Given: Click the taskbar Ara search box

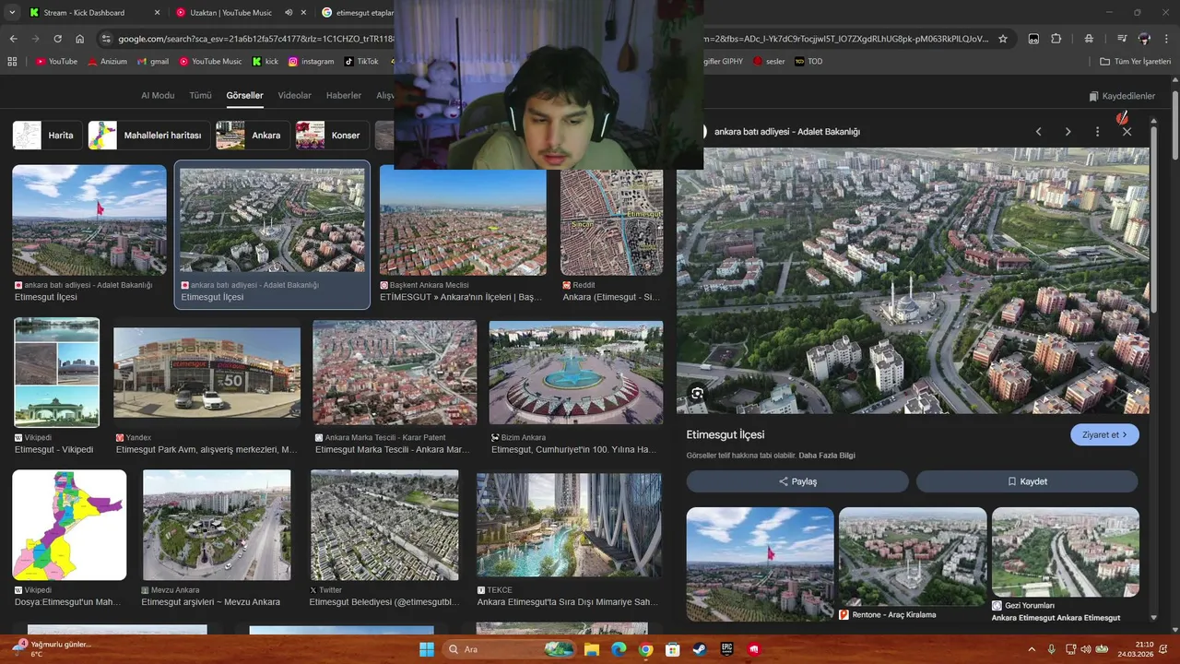Looking at the screenshot, I should click(x=509, y=649).
